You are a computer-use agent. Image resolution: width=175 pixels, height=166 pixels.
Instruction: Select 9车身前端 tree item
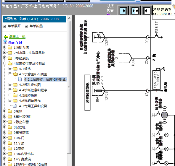tap(21, 133)
